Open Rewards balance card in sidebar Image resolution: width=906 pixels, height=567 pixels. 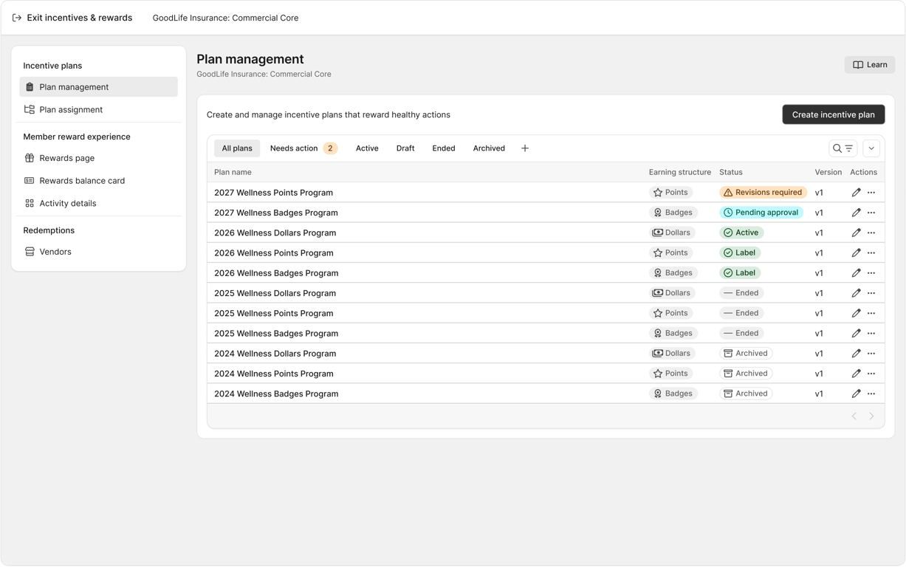coord(99,180)
